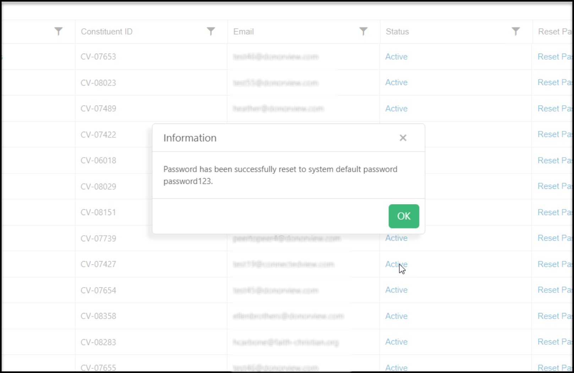Click Reset Password link for CV-07422
The image size is (574, 373).
click(x=554, y=134)
